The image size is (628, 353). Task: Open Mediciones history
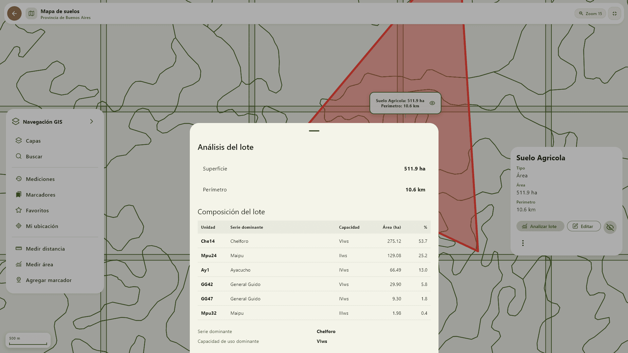point(55,179)
